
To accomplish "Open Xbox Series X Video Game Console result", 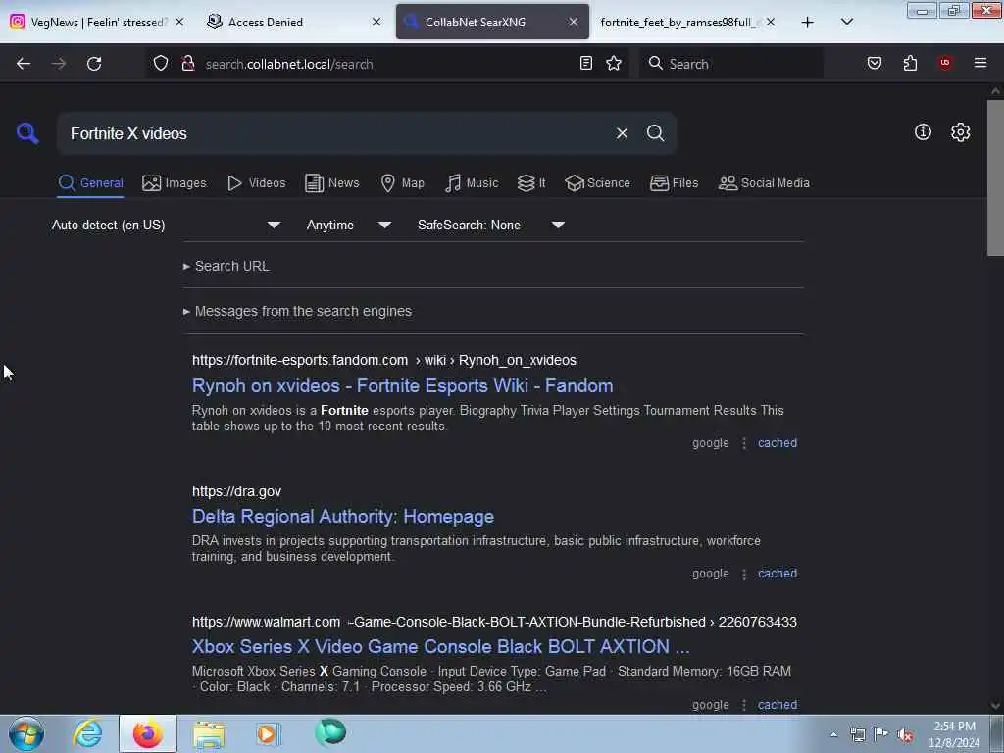I will (x=440, y=647).
